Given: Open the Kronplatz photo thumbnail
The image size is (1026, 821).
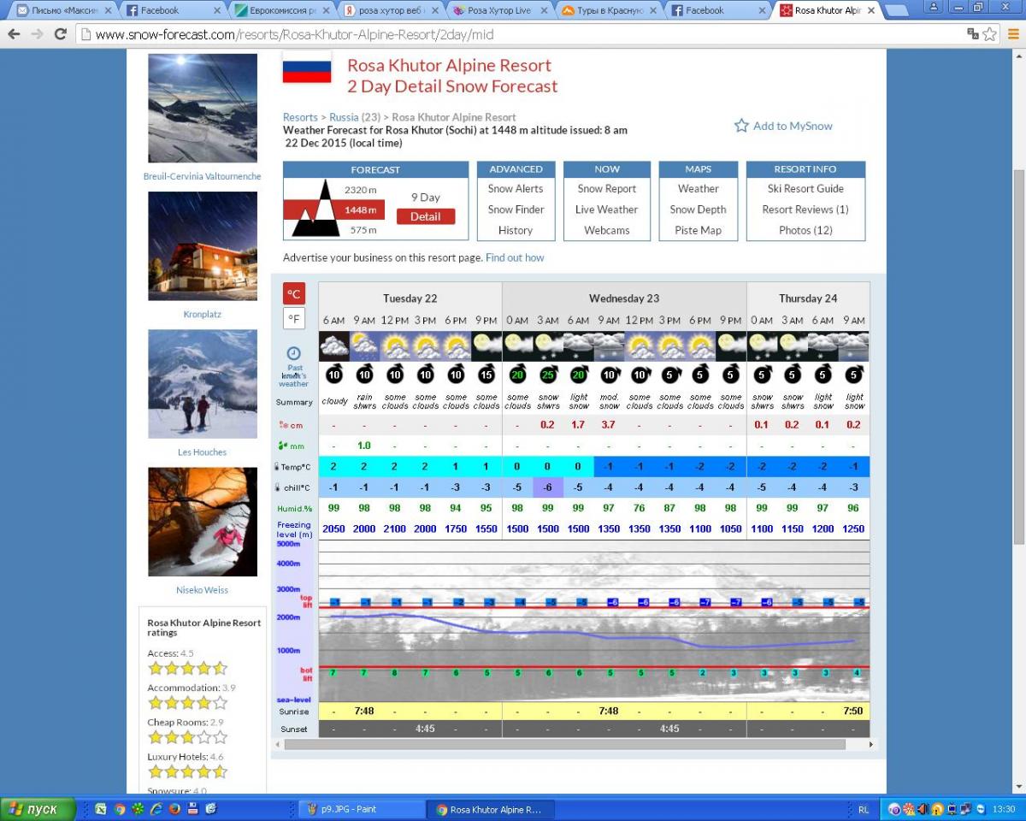Looking at the screenshot, I should pyautogui.click(x=203, y=246).
